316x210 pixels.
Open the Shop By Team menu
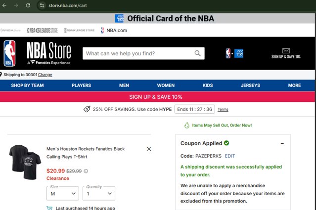click(27, 85)
